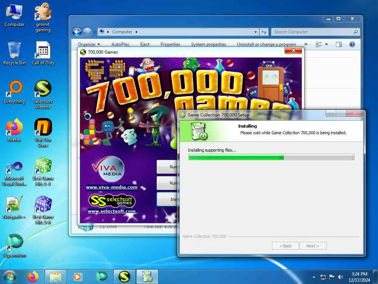Click the disabled Next button in Setup
Viewport: 378px width, 284px height.
pyautogui.click(x=313, y=246)
